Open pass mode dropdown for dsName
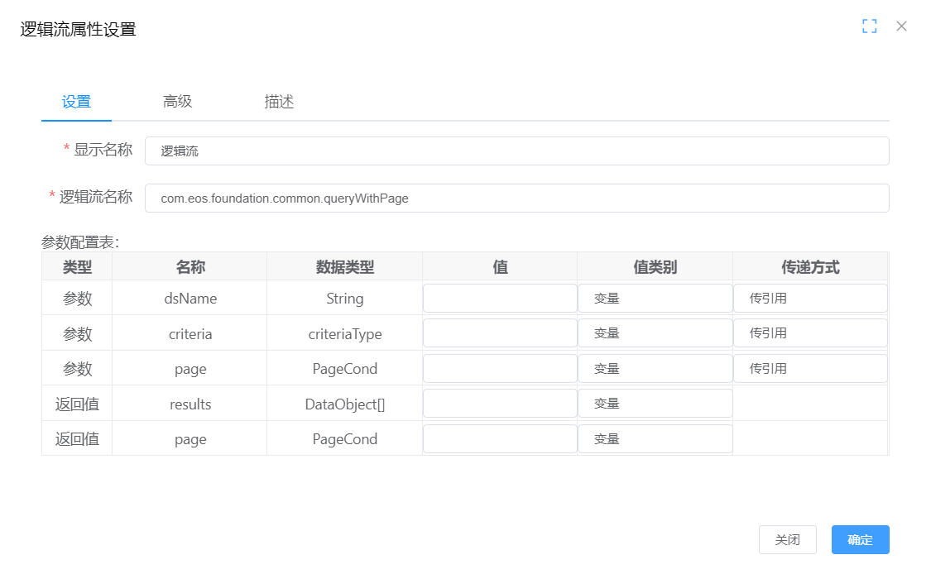 [x=809, y=299]
